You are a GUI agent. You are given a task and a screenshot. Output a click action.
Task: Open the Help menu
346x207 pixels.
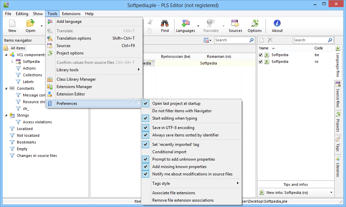point(89,14)
